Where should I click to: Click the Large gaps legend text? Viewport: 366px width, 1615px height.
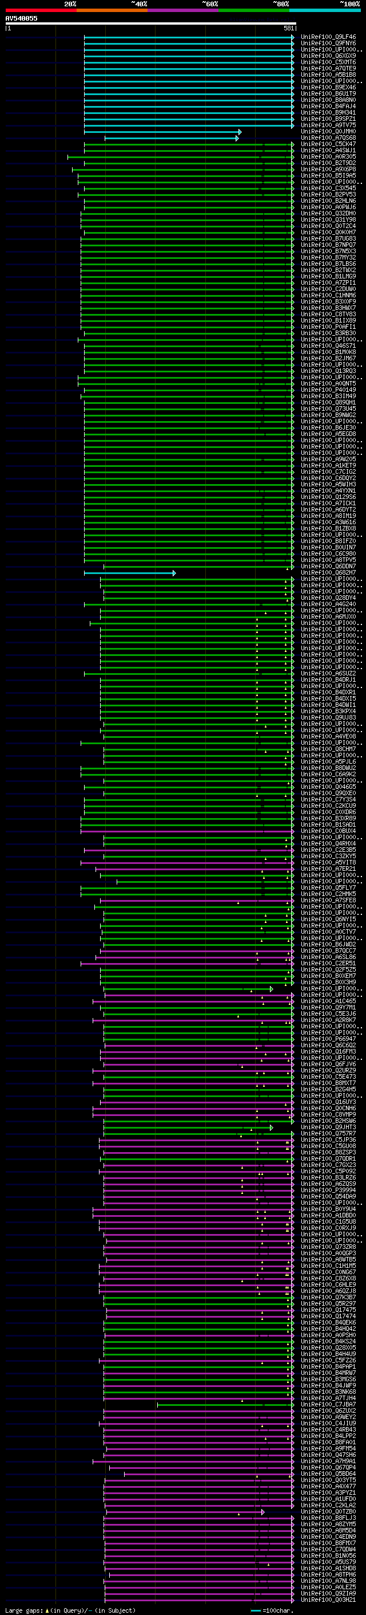pos(70,1610)
